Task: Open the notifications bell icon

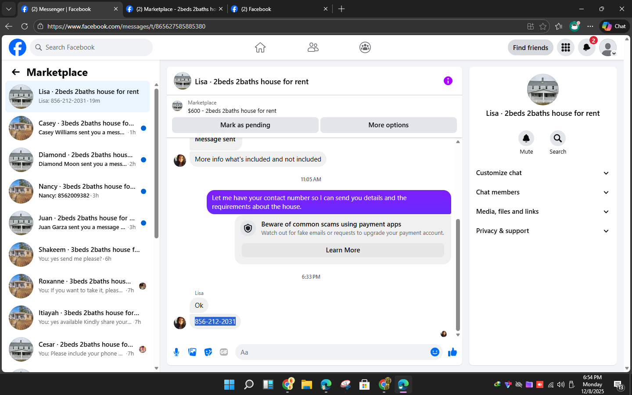Action: [587, 47]
